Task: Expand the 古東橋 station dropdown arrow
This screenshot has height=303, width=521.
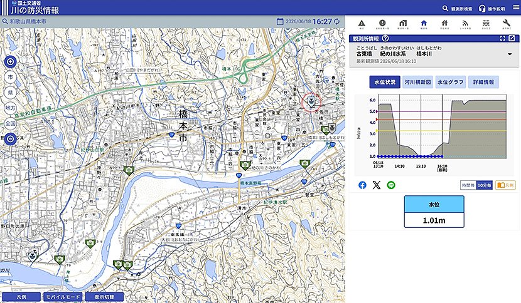Action: 510,54
